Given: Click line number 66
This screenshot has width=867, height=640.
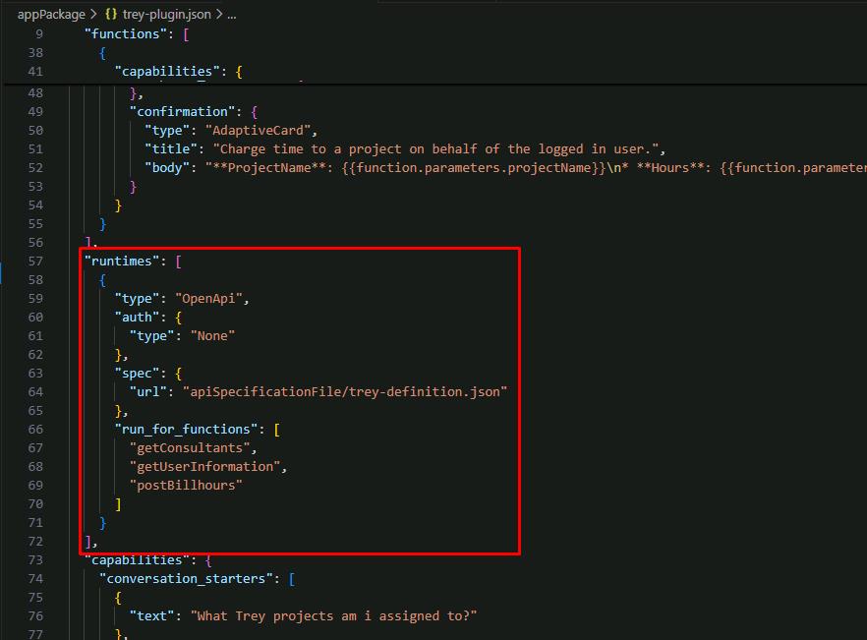Looking at the screenshot, I should coord(35,430).
